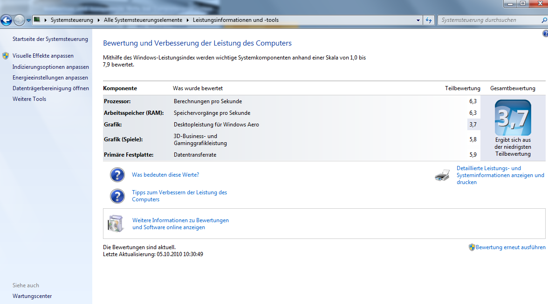Click the software box icon
The width and height of the screenshot is (548, 304).
116,224
